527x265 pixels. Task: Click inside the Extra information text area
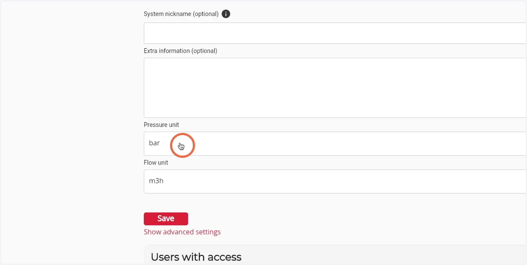[335, 88]
